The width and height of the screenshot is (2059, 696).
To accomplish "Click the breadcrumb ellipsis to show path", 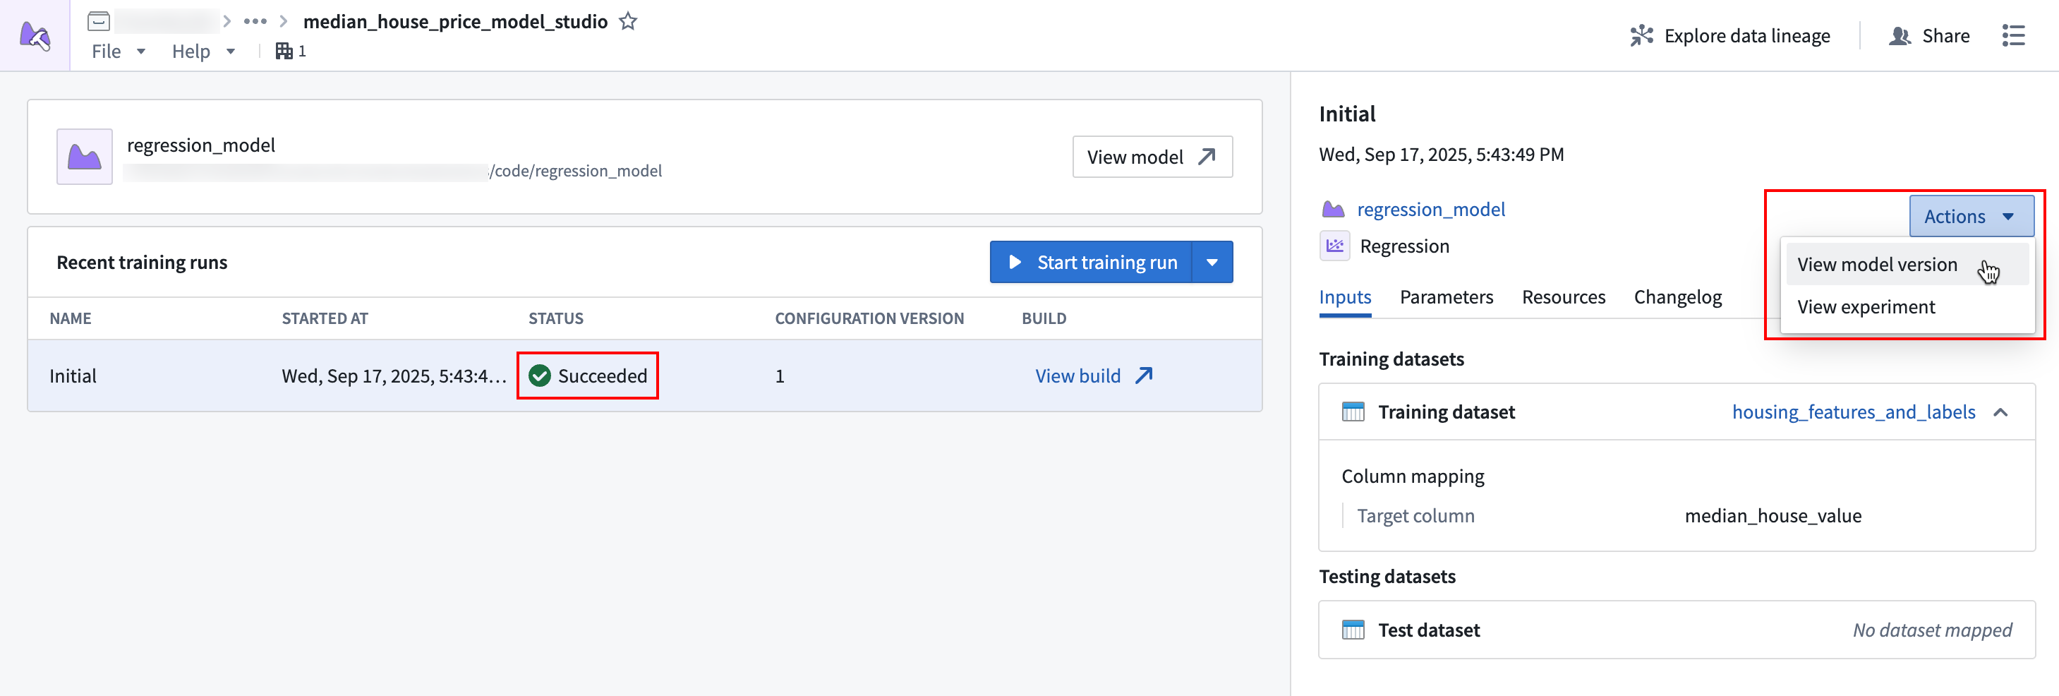I will tap(255, 22).
